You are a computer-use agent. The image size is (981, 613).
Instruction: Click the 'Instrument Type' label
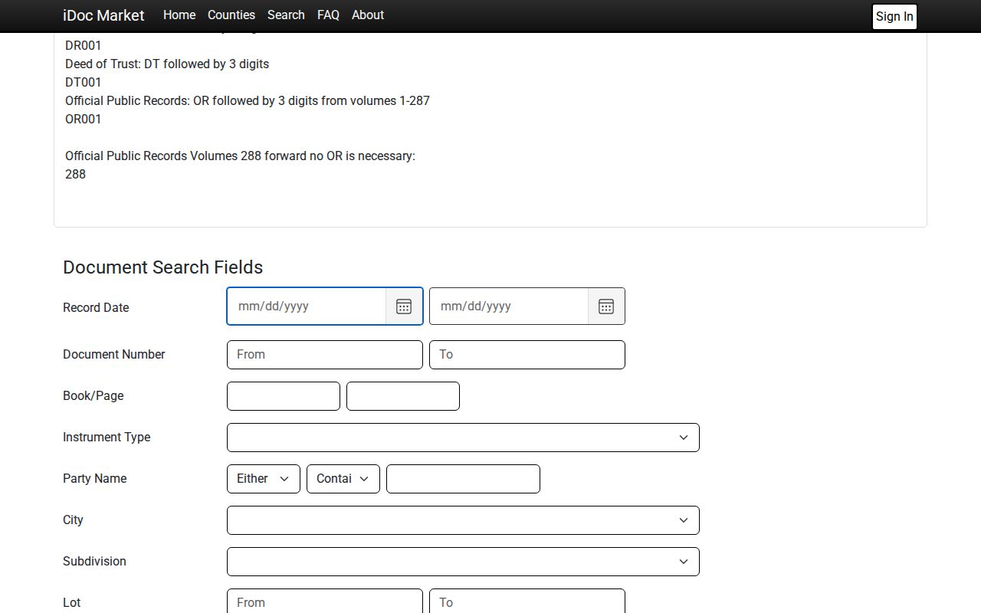tap(107, 437)
